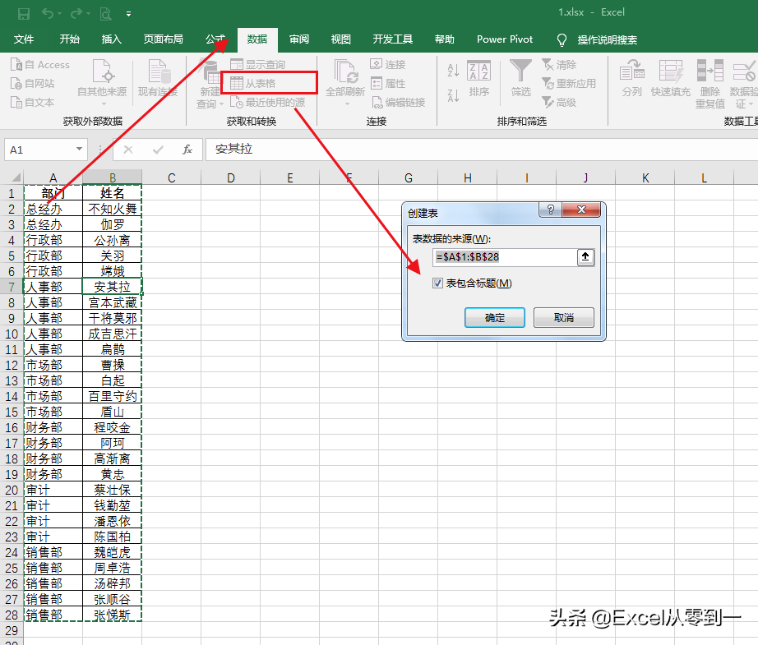Import data 自网站
Screen dimensions: 758x645
point(33,84)
